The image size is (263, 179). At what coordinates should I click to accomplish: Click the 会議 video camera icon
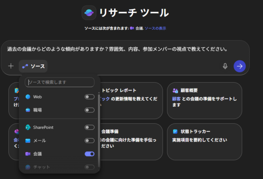click(x=28, y=154)
